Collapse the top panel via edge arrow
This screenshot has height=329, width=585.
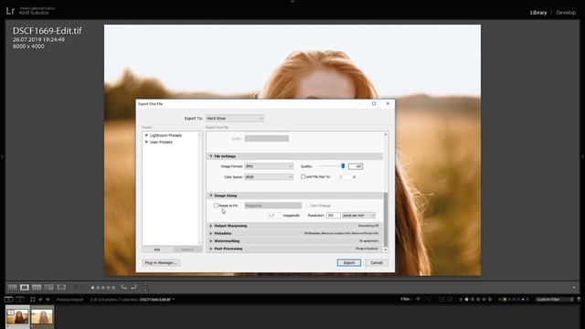tap(292, 2)
